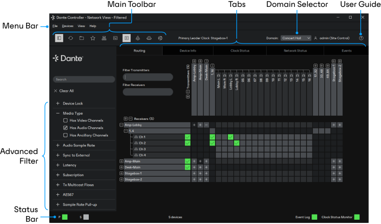Collapse Amp-Lobby receiver device row
The height and width of the screenshot is (224, 381).
click(x=121, y=125)
